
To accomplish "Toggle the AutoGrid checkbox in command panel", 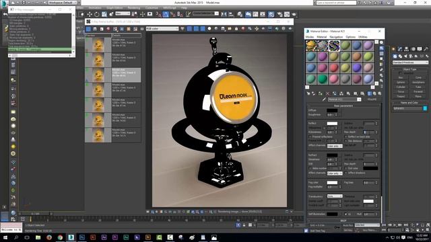I will click(401, 73).
